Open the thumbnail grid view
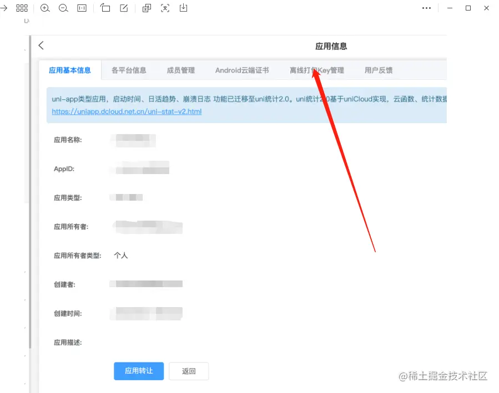This screenshot has height=393, width=499. pos(22,8)
